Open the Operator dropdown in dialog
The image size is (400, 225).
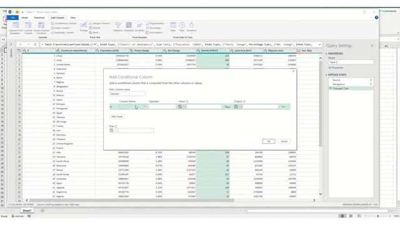pyautogui.click(x=162, y=107)
